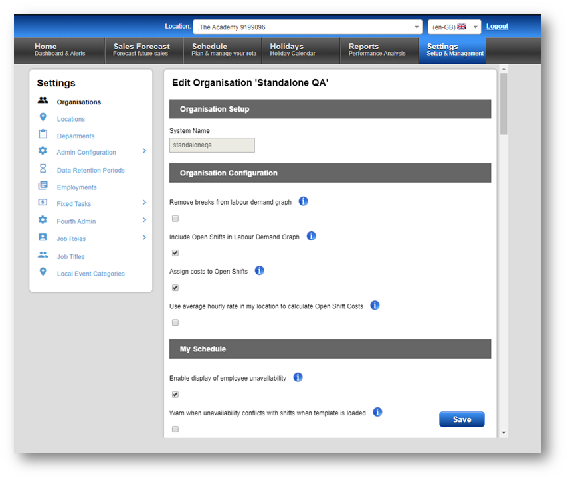Click info icon beside Assign costs to Open Shifts

(260, 270)
